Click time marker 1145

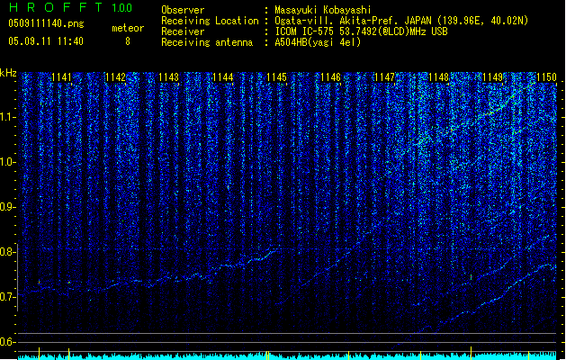[277, 77]
